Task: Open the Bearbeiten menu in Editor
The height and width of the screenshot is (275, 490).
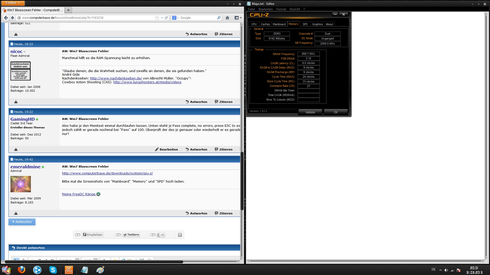Action: coord(265,9)
